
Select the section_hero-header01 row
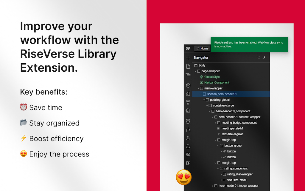point(231,94)
